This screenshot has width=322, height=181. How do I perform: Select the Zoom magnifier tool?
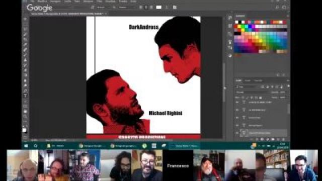point(25,116)
